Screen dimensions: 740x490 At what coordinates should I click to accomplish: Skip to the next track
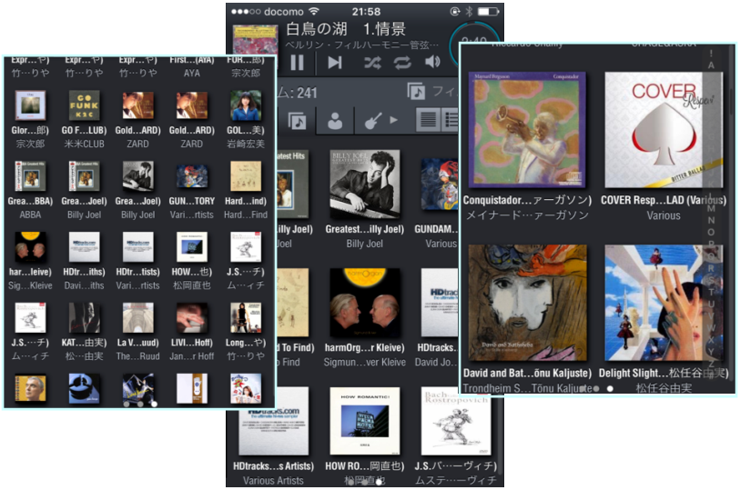[335, 62]
